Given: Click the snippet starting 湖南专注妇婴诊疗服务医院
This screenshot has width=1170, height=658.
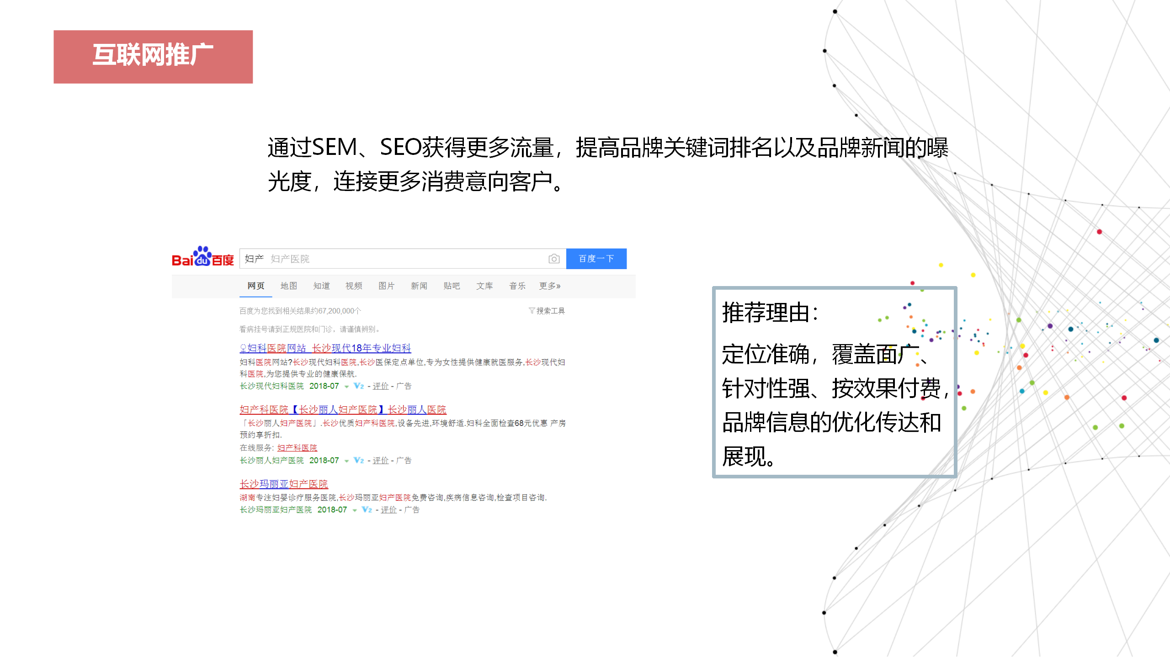Looking at the screenshot, I should 394,498.
